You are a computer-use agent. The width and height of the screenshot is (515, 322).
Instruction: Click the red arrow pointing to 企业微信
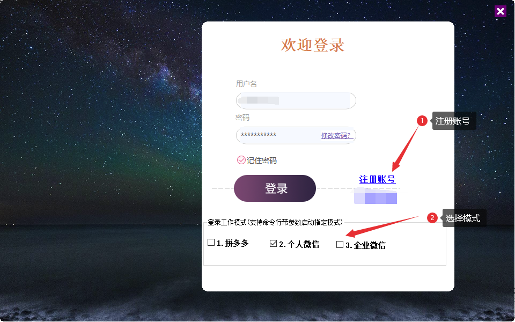point(382,226)
